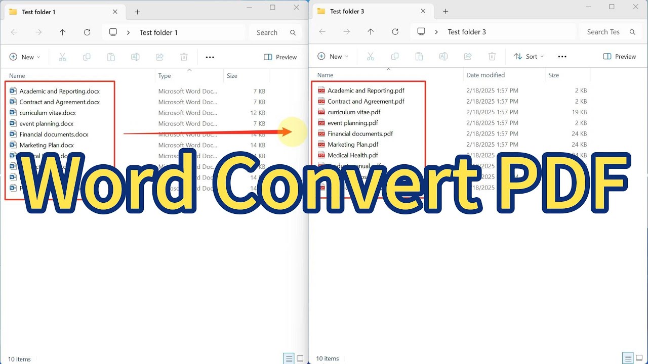Close the Test folder 1 tab
The image size is (648, 364).
115,12
